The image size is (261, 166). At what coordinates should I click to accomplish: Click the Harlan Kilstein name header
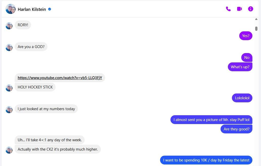[x=32, y=9]
